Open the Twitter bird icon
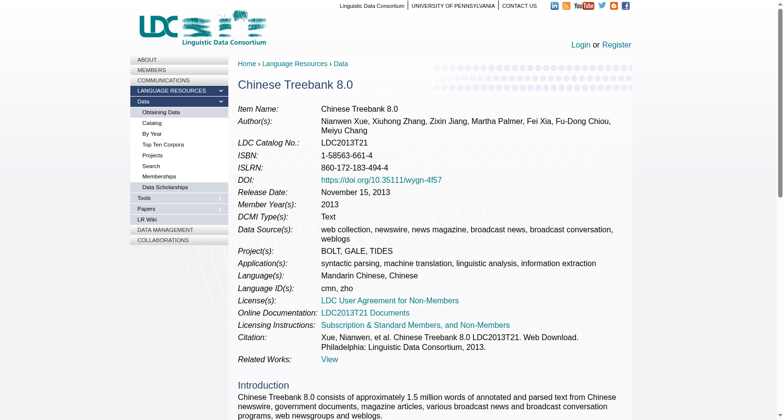This screenshot has width=784, height=420. [602, 5]
